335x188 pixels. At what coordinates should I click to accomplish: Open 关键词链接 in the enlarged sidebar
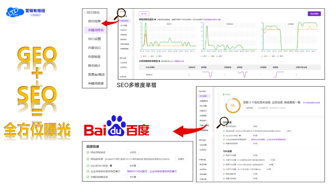[x=96, y=83]
